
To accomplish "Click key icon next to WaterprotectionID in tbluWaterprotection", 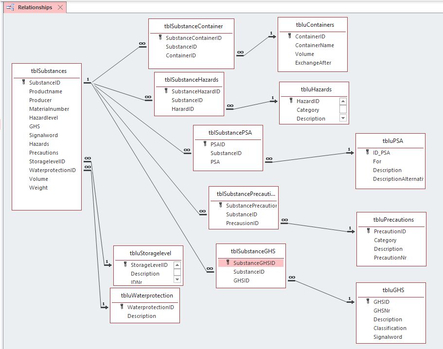I will coord(122,307).
